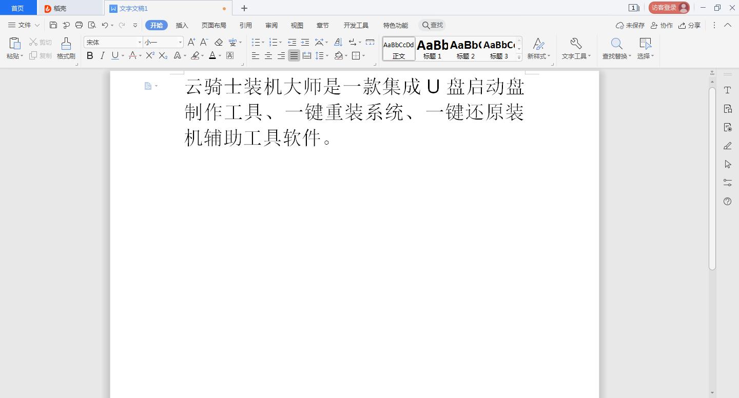Increase font size with the A+ icon

pyautogui.click(x=191, y=42)
